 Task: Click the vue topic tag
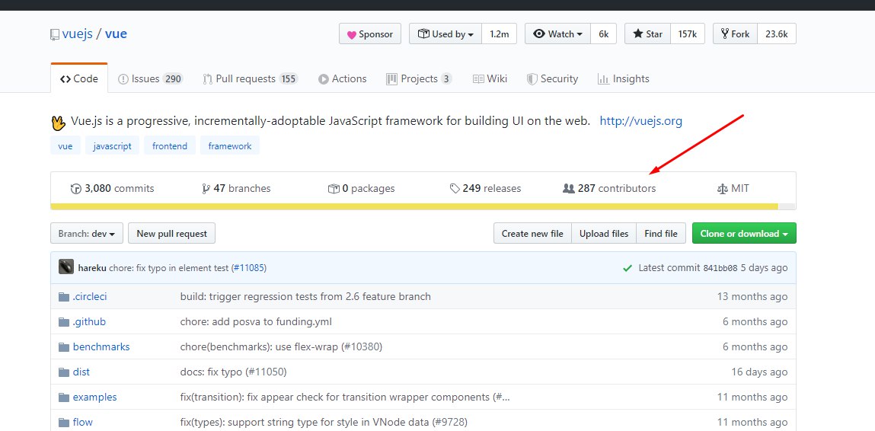(65, 145)
